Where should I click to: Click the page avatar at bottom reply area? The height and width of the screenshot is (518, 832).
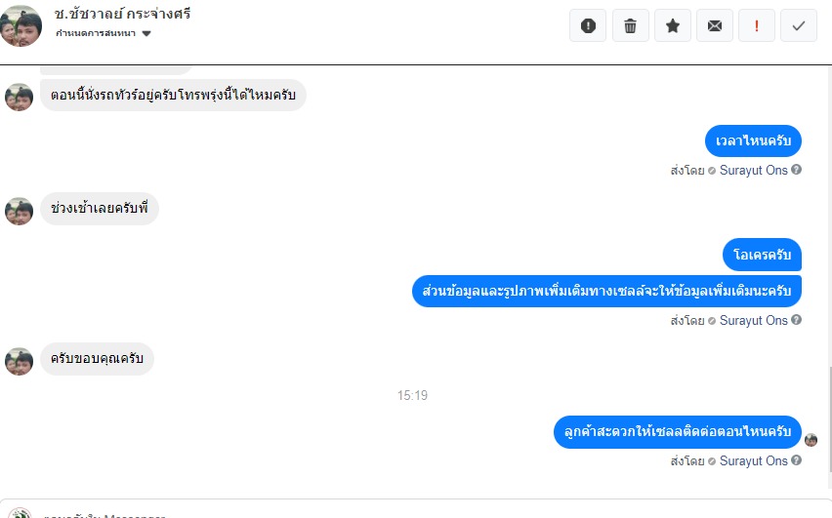[20, 513]
